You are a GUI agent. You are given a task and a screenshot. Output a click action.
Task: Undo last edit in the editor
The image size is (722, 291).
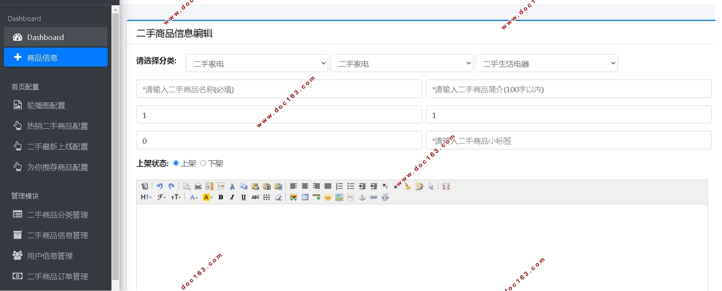[160, 186]
